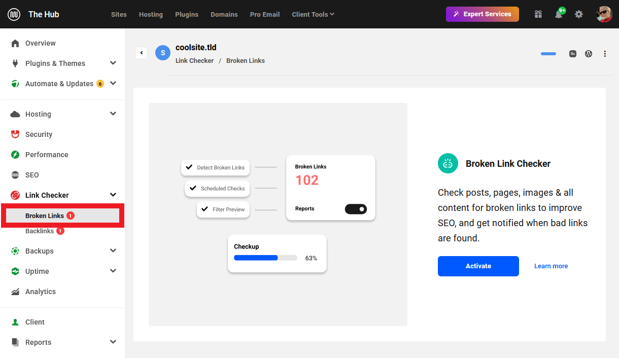The image size is (619, 358).
Task: Open the notifications bell with 9+ badge
Action: [x=558, y=14]
